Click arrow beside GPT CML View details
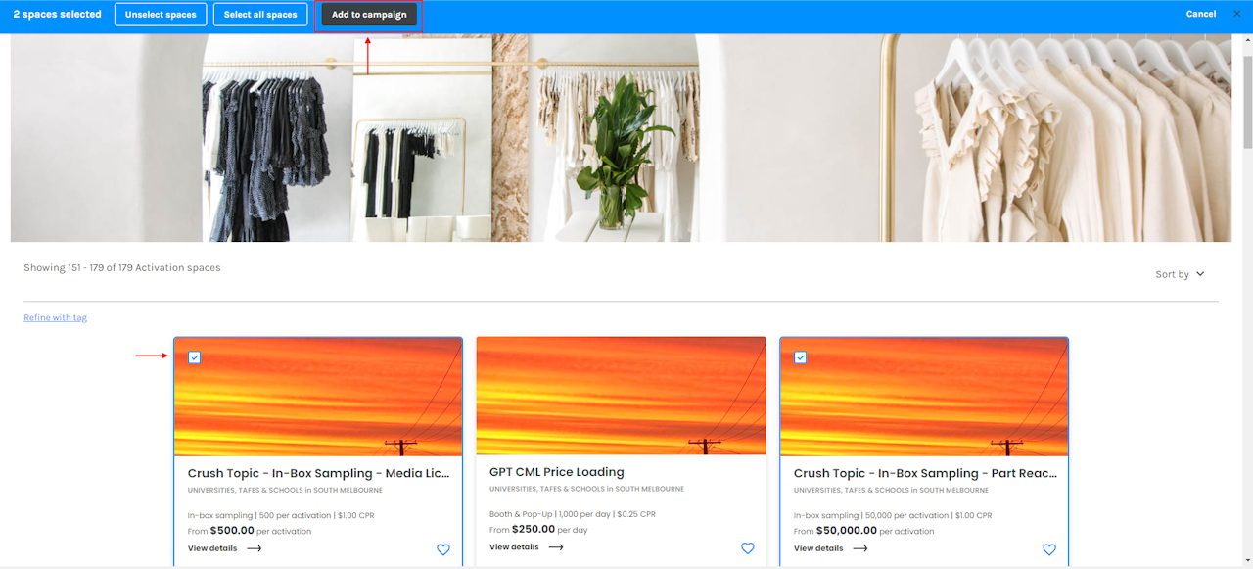The image size is (1253, 569). pyautogui.click(x=556, y=547)
